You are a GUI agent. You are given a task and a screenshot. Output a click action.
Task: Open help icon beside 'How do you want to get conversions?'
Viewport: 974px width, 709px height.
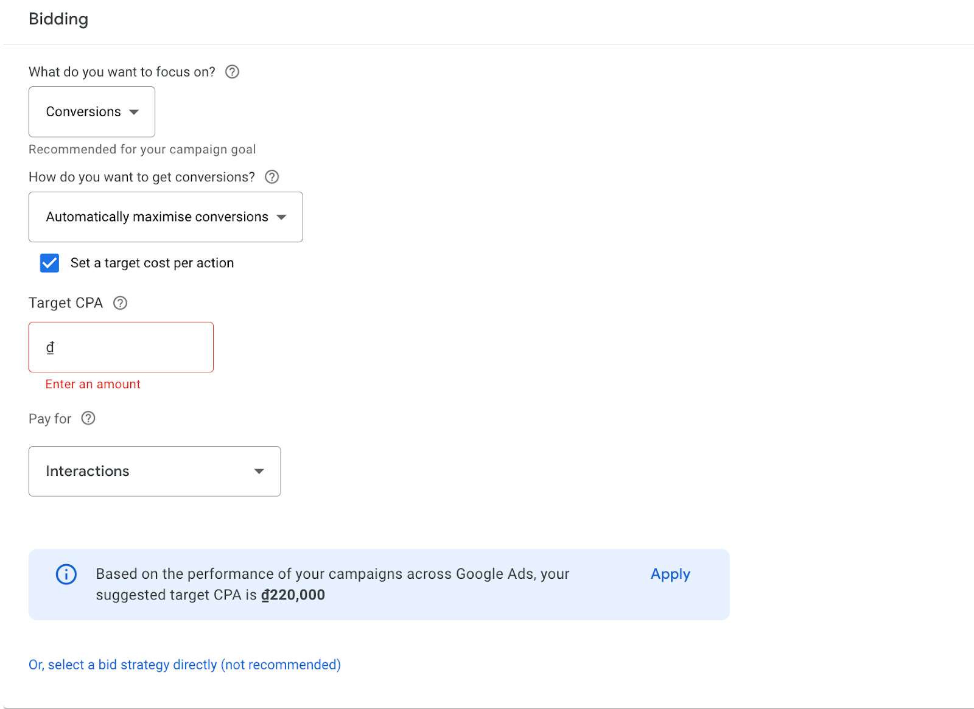click(x=272, y=177)
